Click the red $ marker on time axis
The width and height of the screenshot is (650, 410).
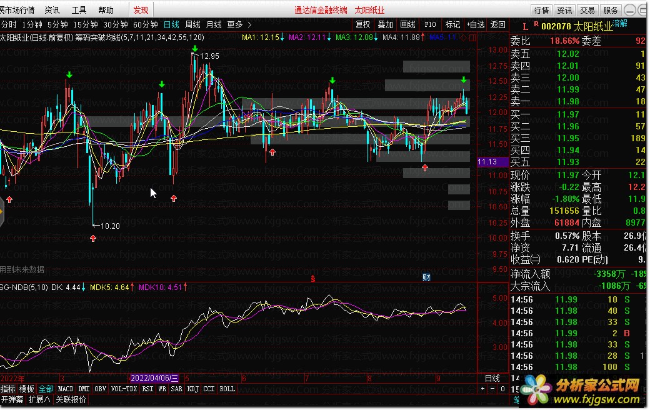[x=313, y=279]
